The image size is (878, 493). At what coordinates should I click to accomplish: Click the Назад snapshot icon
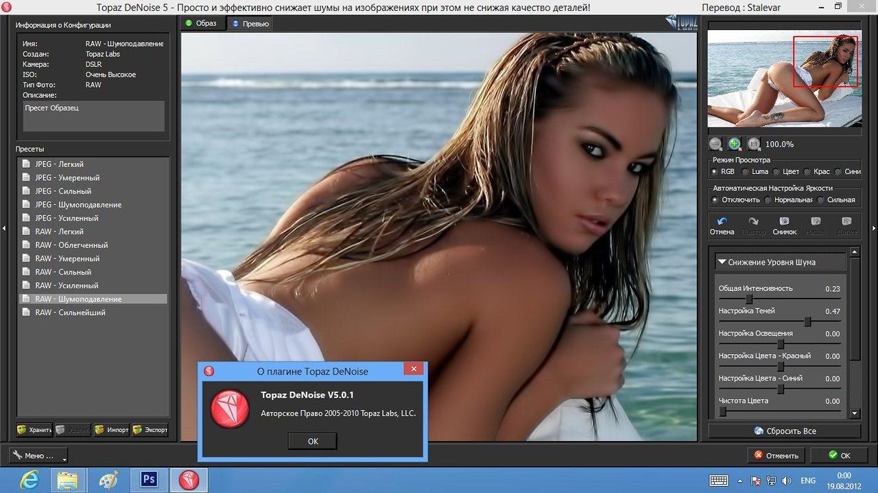(816, 221)
